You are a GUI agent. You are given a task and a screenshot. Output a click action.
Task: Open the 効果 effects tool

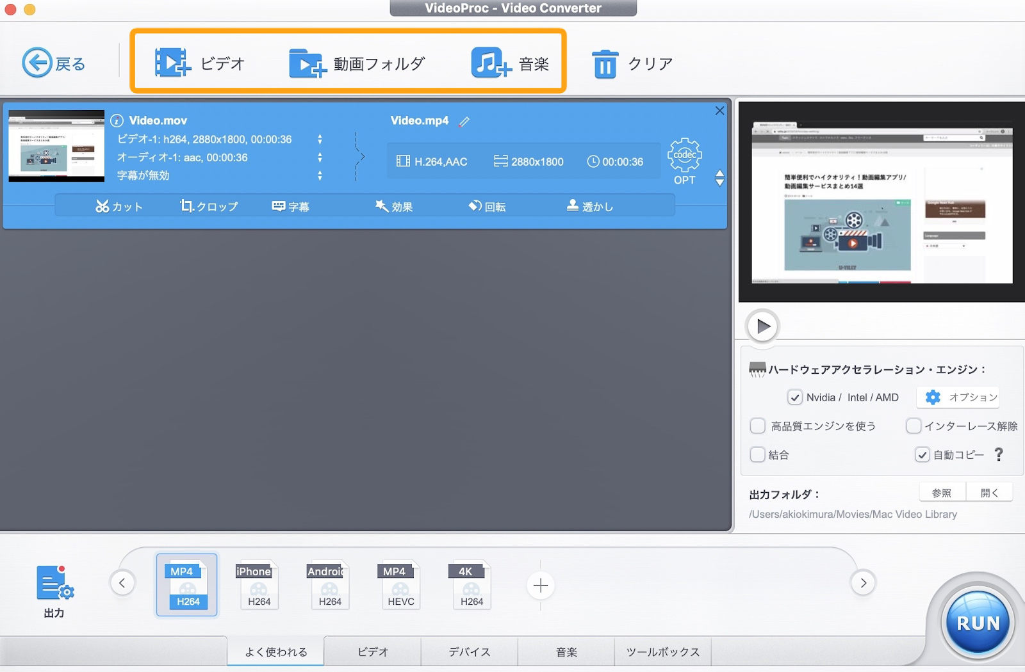(394, 206)
